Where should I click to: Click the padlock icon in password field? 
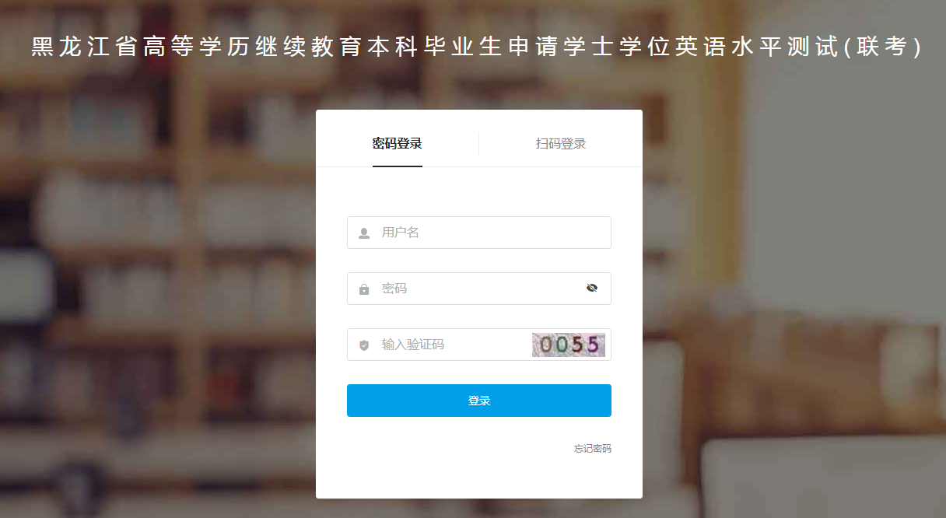pos(364,289)
